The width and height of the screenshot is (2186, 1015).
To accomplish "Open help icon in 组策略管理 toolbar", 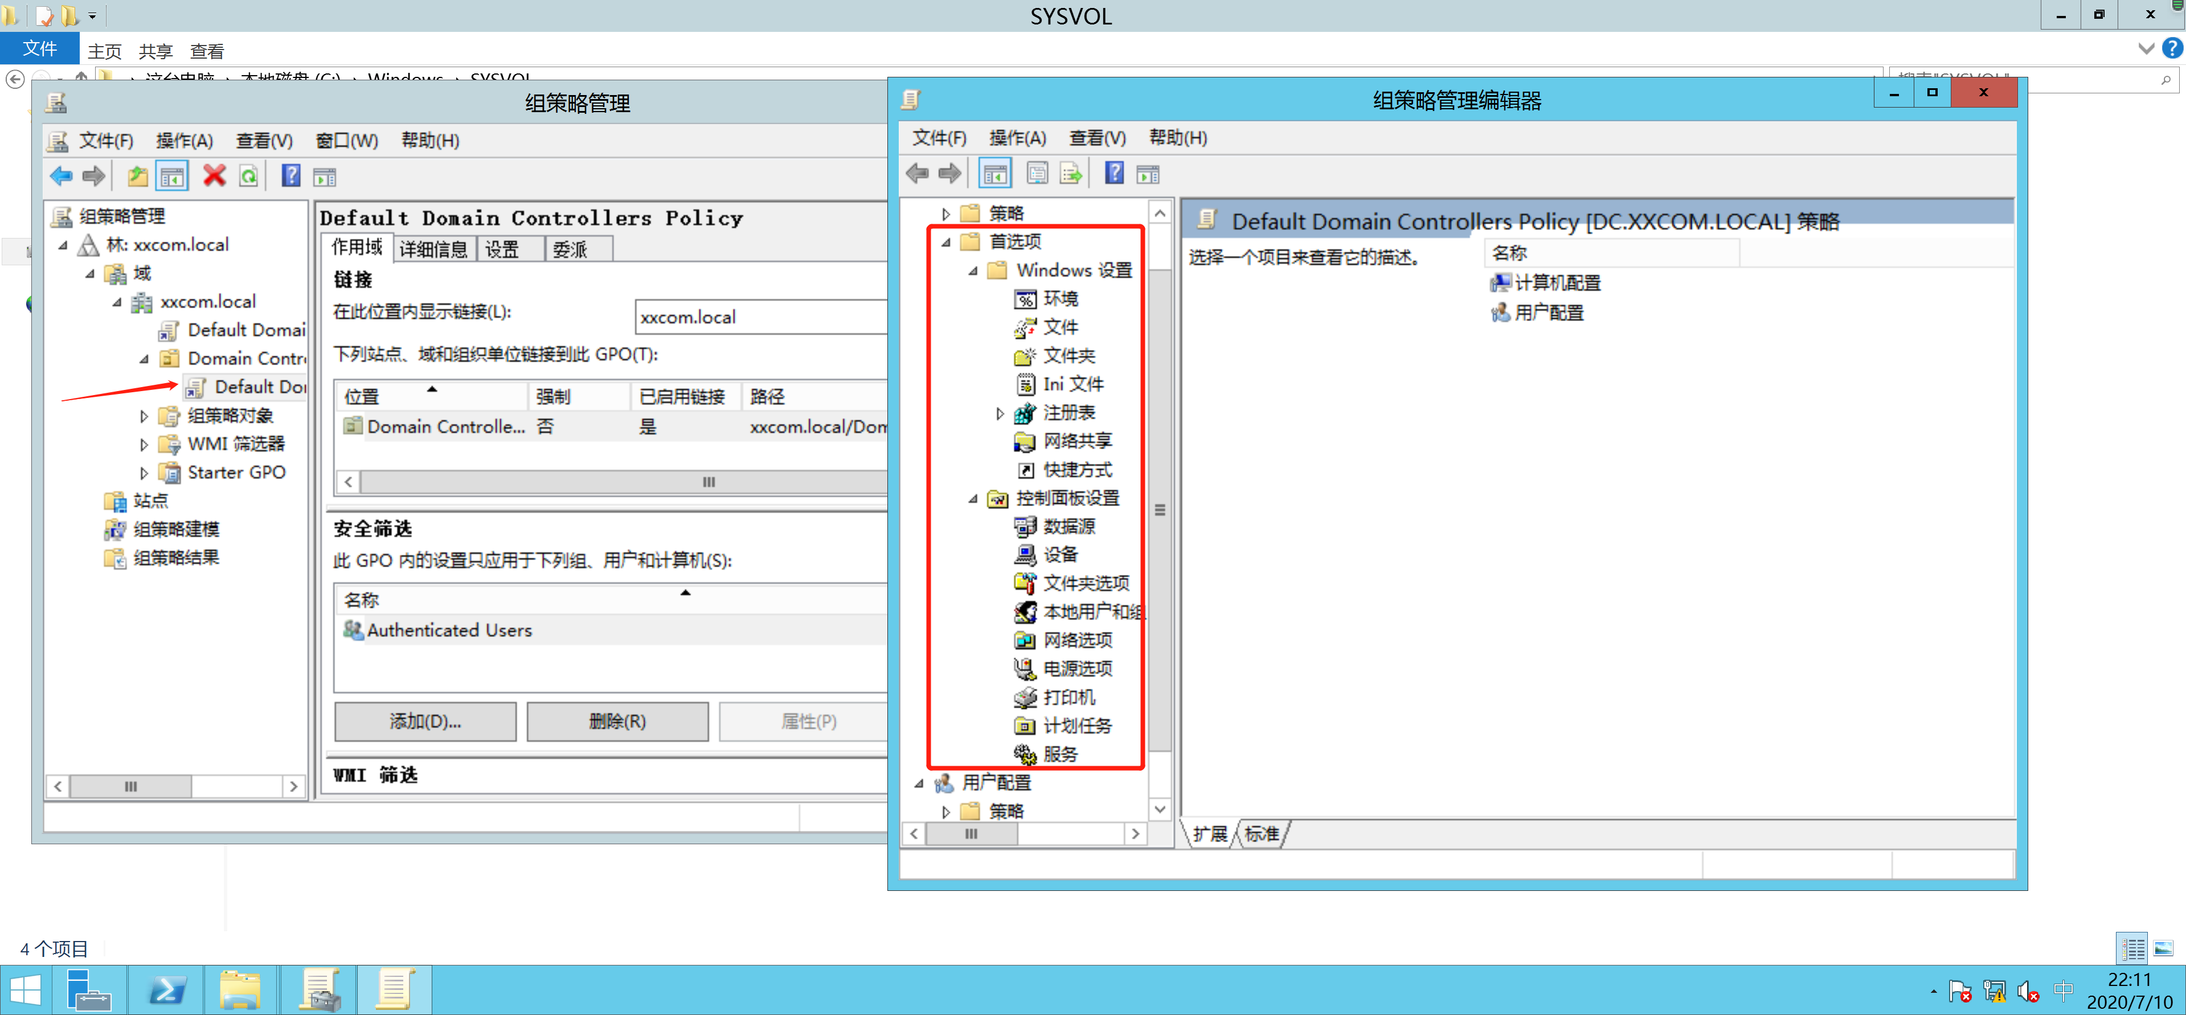I will click(x=291, y=176).
